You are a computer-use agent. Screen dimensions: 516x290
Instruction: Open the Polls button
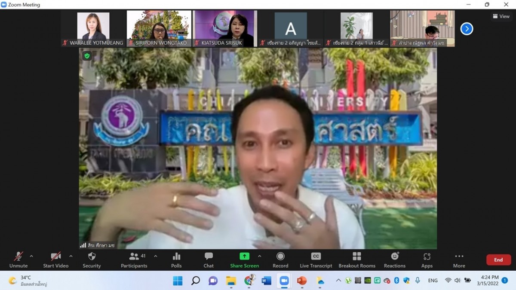tap(176, 260)
